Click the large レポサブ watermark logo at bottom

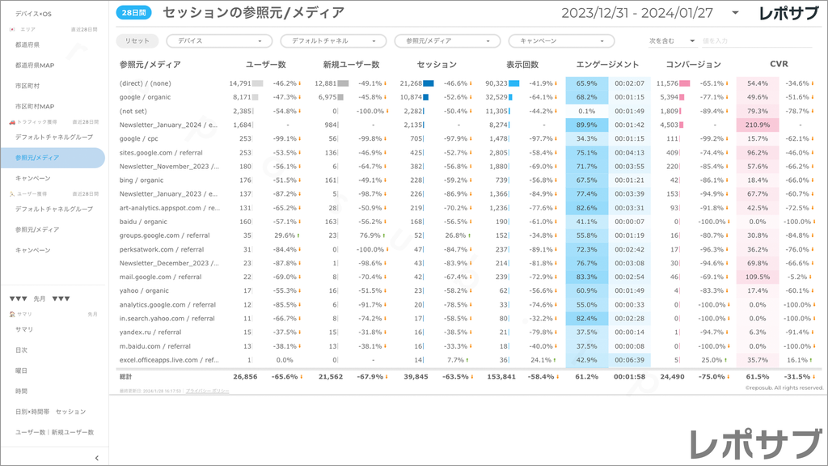(752, 443)
